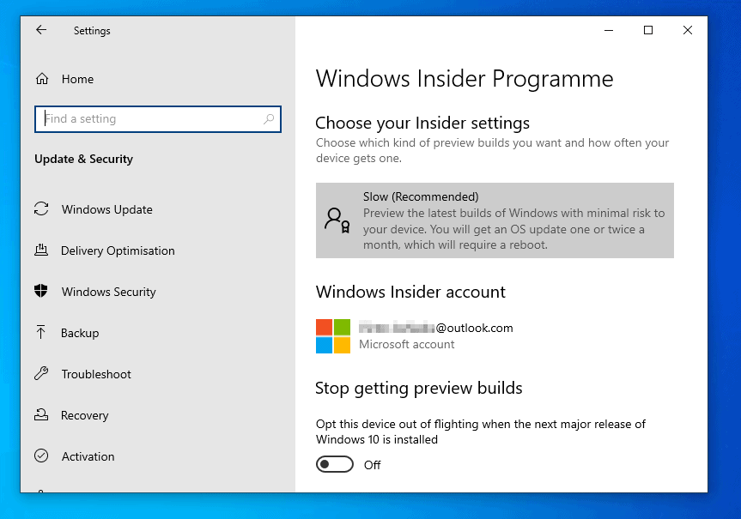
Task: Click the Recovery icon in the sidebar
Action: (x=40, y=415)
